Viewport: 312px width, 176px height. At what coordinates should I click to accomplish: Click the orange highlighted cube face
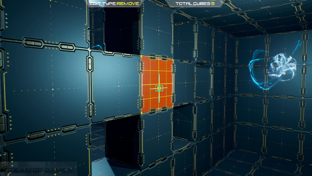(157, 85)
